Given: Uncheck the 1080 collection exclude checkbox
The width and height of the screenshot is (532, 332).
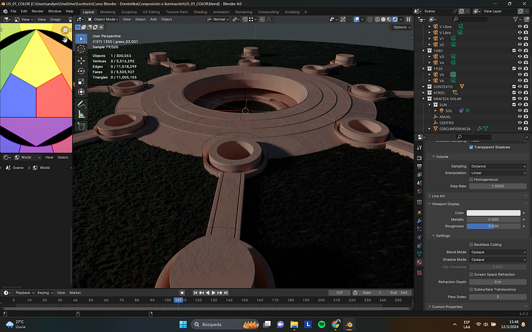Looking at the screenshot, I should [x=514, y=50].
